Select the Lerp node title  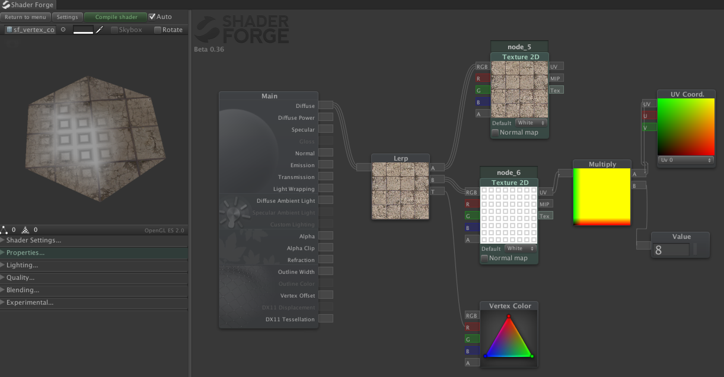(x=401, y=158)
